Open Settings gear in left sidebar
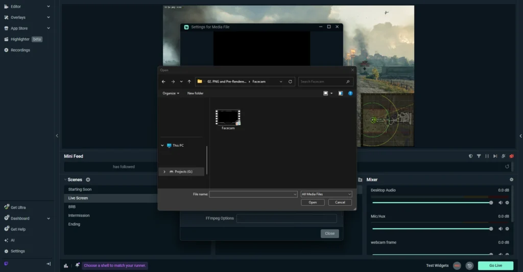 click(x=6, y=251)
